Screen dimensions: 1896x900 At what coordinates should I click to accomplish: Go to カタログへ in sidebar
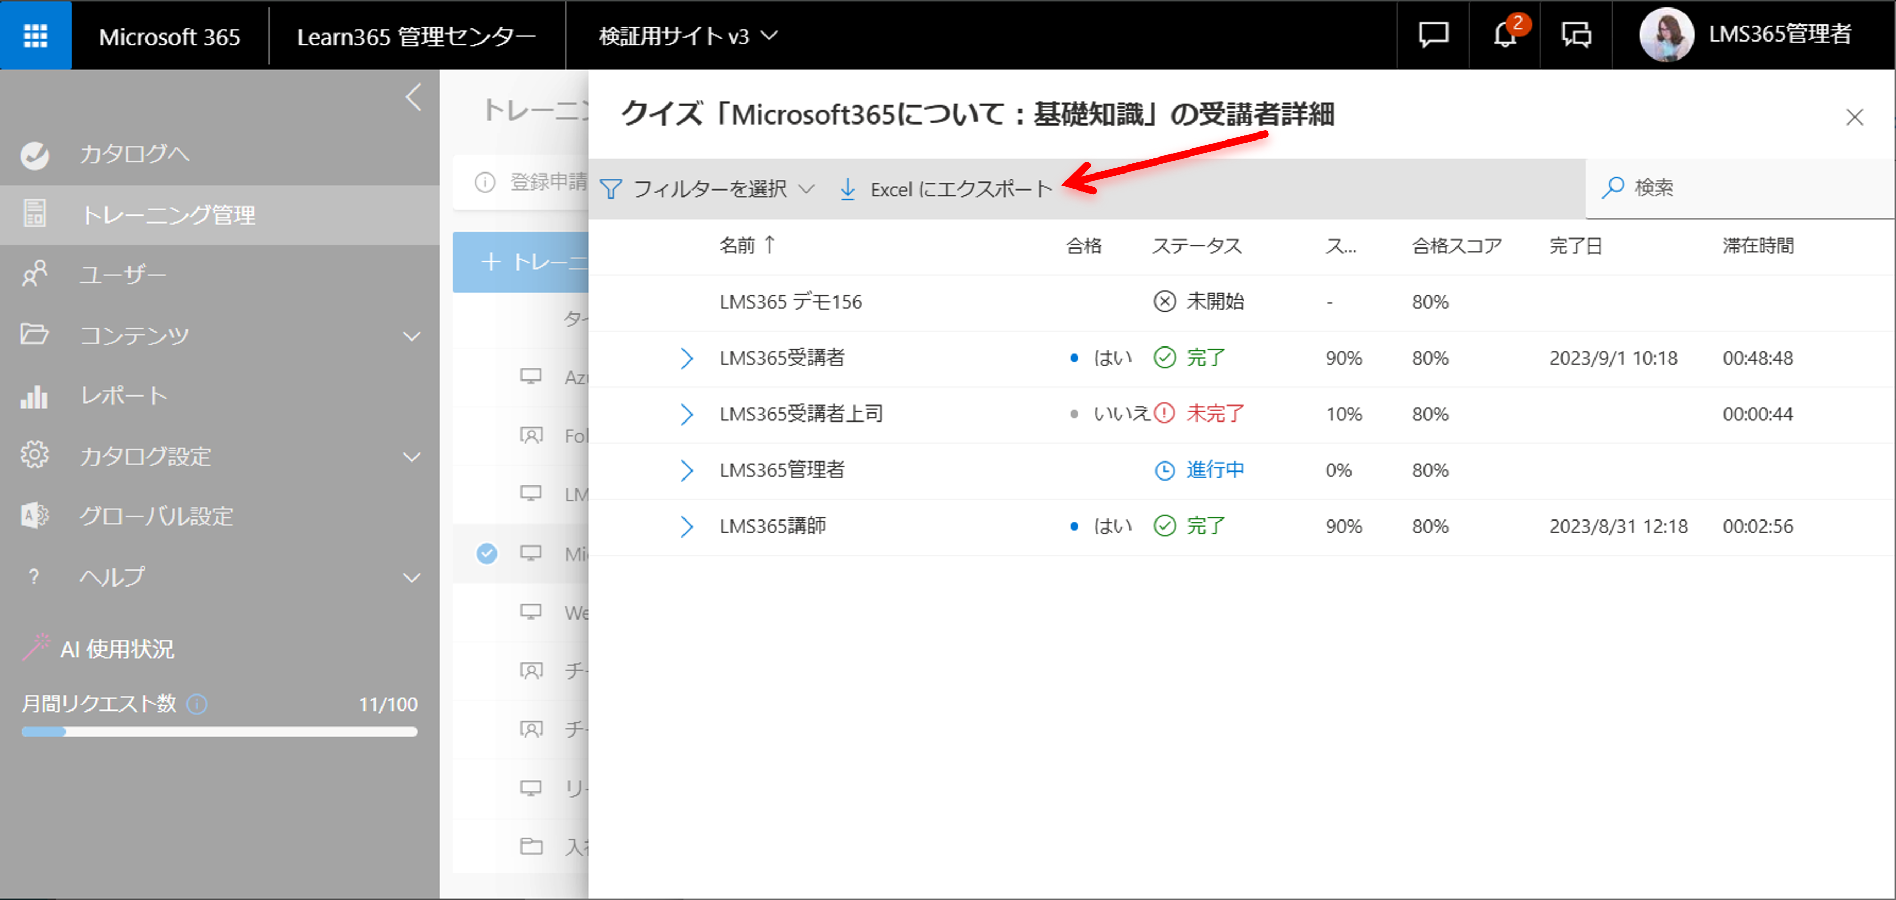[x=135, y=154]
